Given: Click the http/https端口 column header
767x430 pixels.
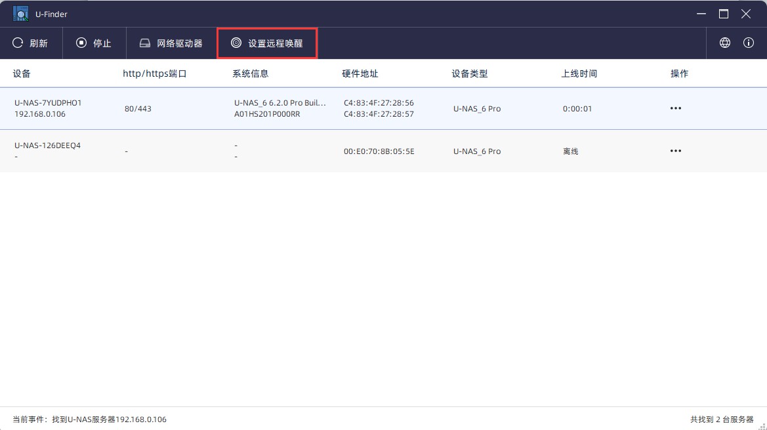Looking at the screenshot, I should point(155,74).
